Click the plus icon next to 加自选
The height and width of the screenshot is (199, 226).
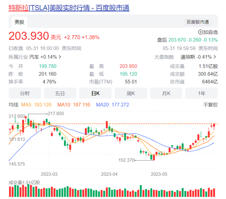coord(200,32)
